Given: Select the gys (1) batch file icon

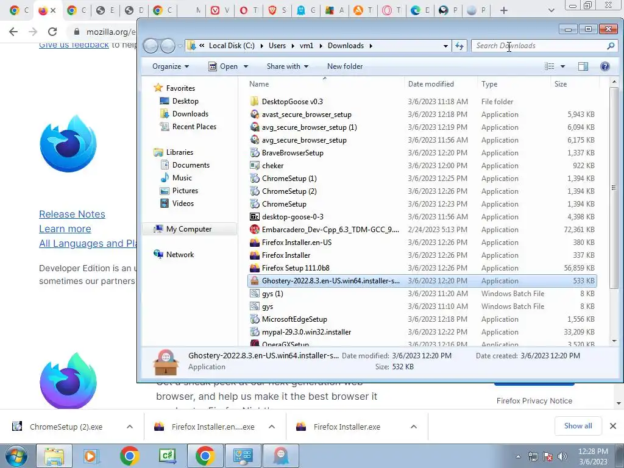Looking at the screenshot, I should click(255, 294).
